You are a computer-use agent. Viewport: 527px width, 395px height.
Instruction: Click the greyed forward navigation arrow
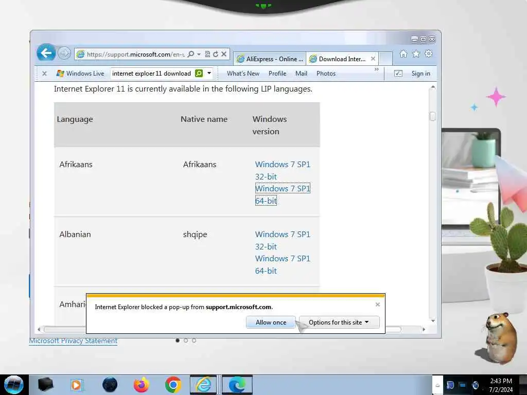click(x=64, y=53)
